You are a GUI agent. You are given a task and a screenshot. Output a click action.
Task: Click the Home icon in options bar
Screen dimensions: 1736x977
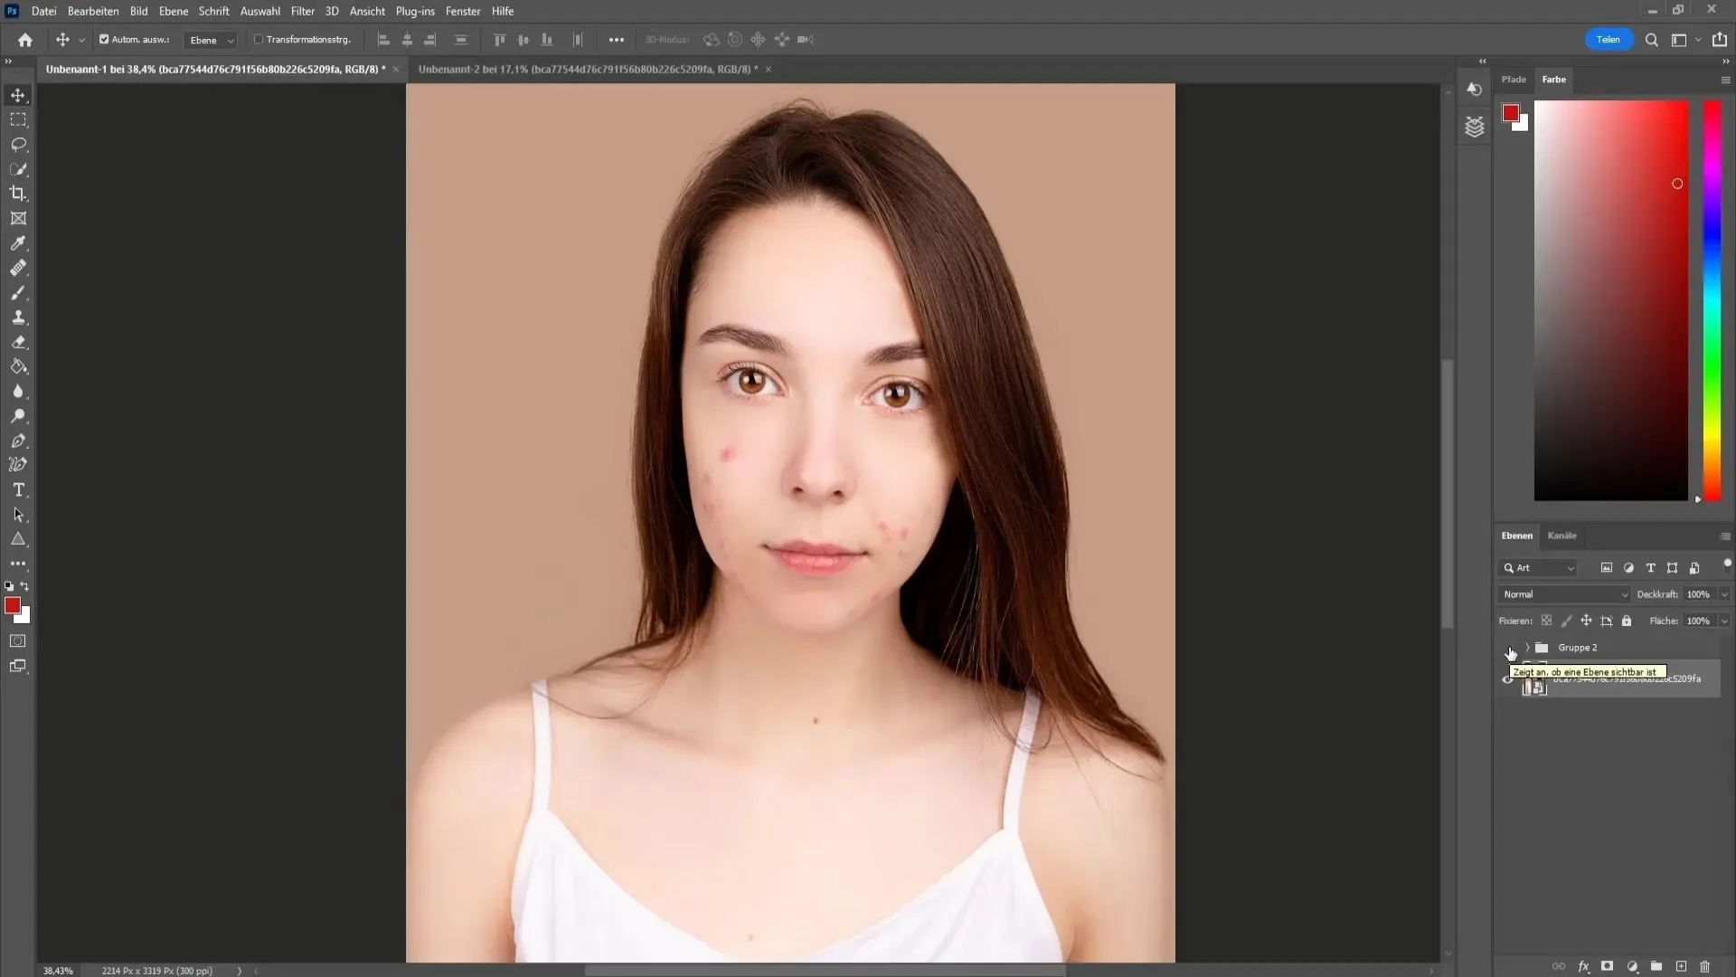point(25,40)
